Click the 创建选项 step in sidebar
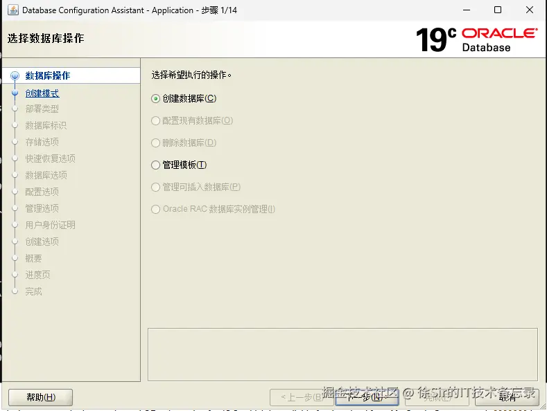Screen dimensions: 547x411 click(42, 241)
